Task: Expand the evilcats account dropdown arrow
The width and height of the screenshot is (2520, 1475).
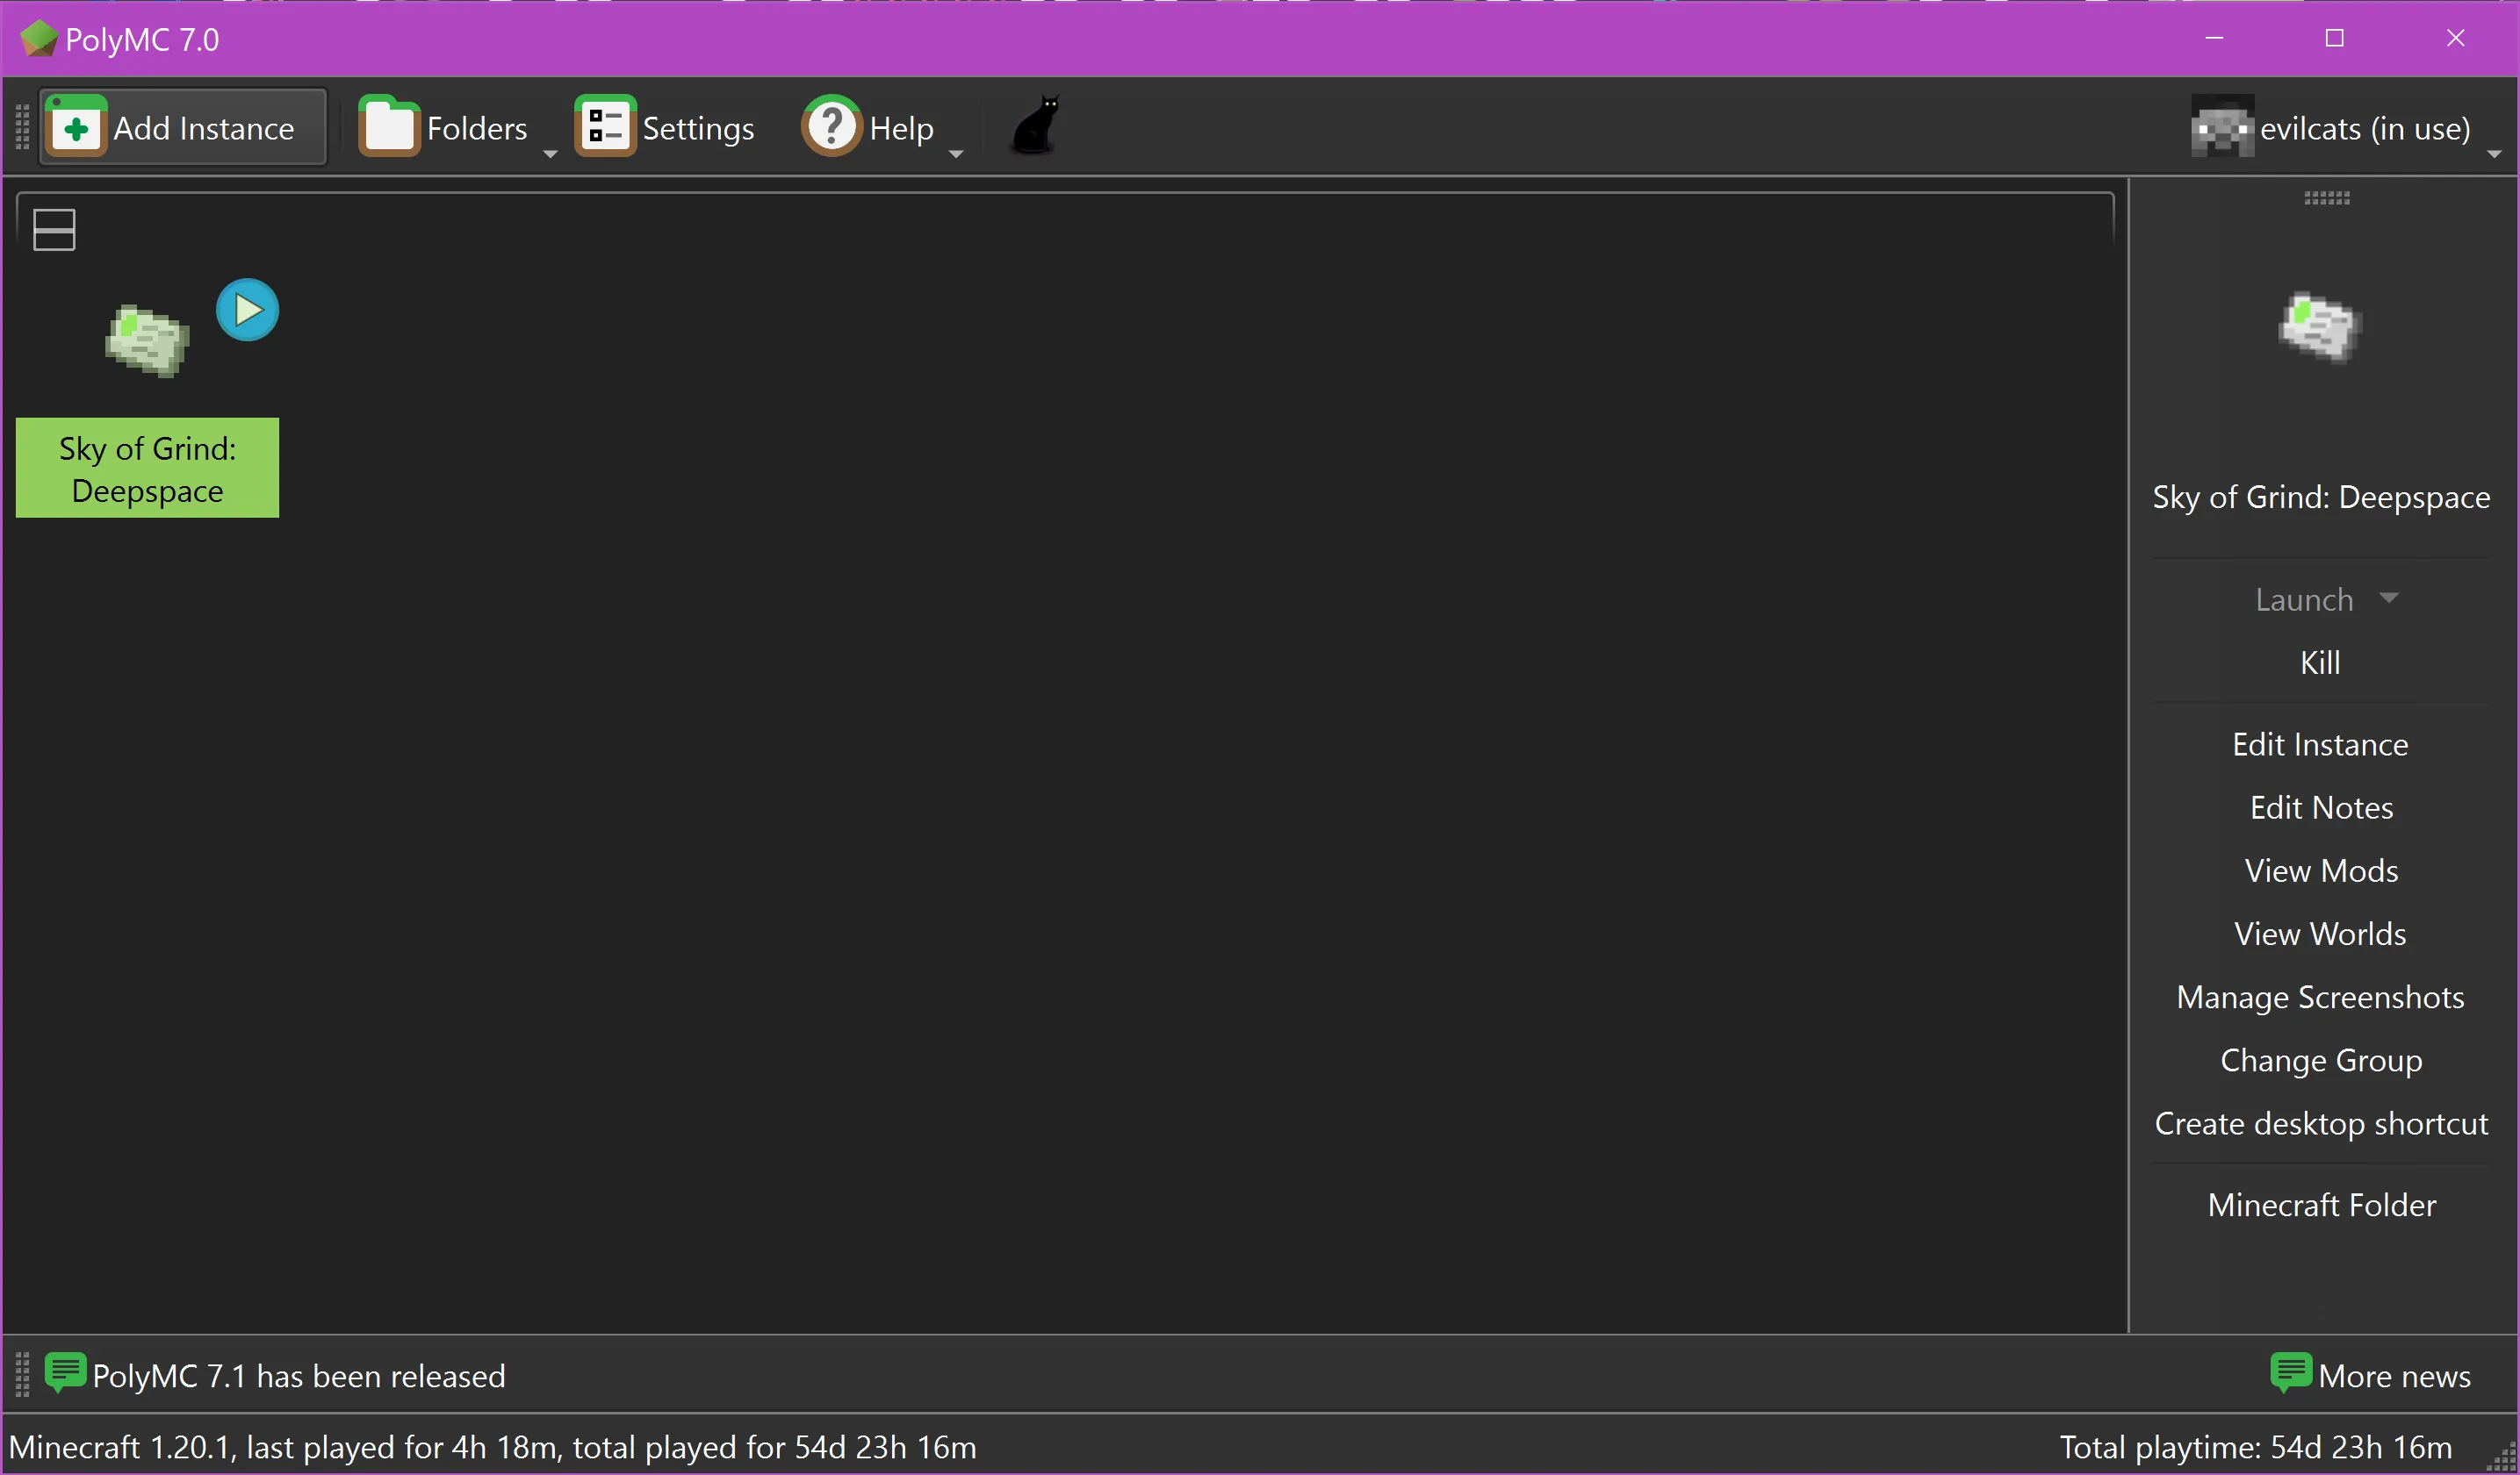Action: [x=2494, y=154]
